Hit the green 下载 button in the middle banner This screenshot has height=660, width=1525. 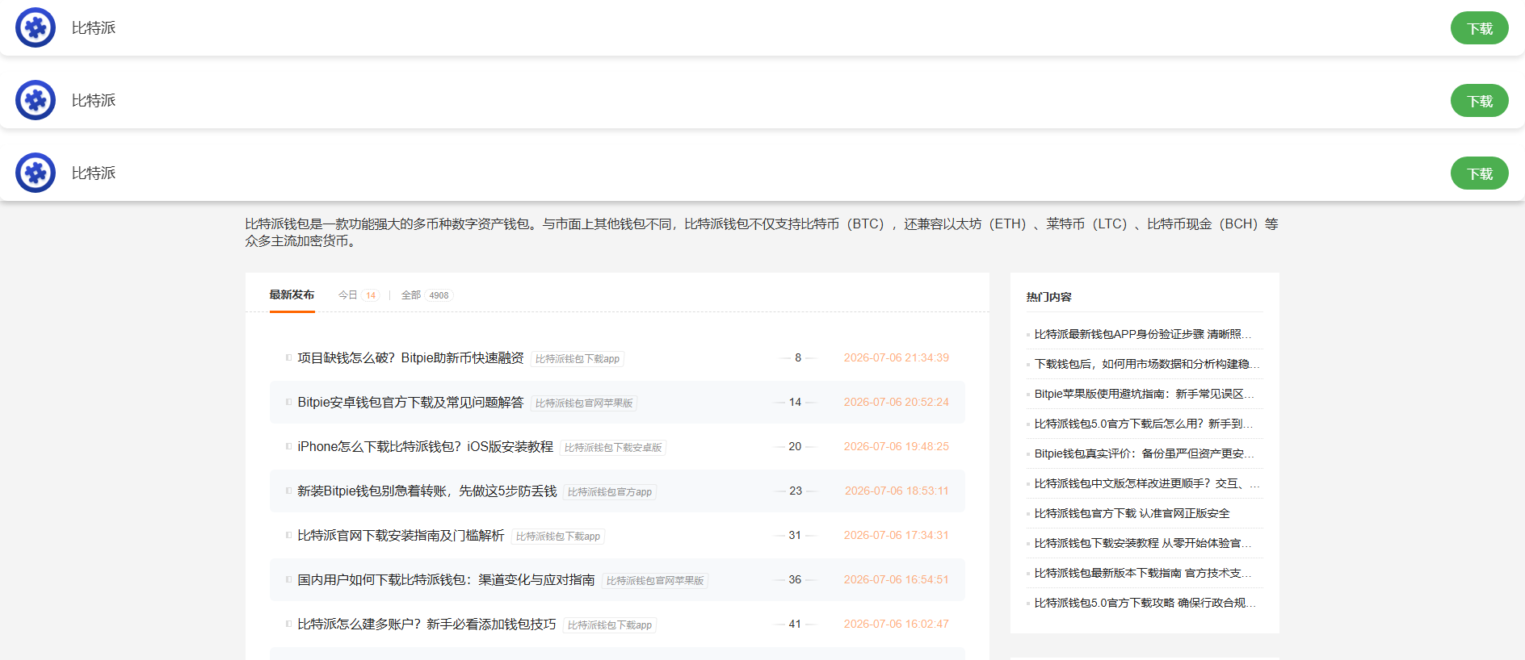pyautogui.click(x=1479, y=101)
